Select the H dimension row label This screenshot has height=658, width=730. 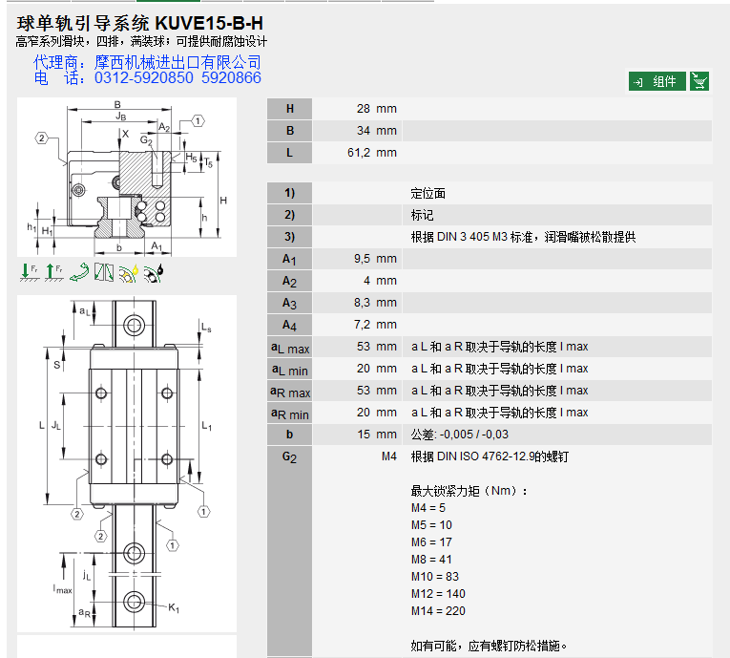coord(290,109)
